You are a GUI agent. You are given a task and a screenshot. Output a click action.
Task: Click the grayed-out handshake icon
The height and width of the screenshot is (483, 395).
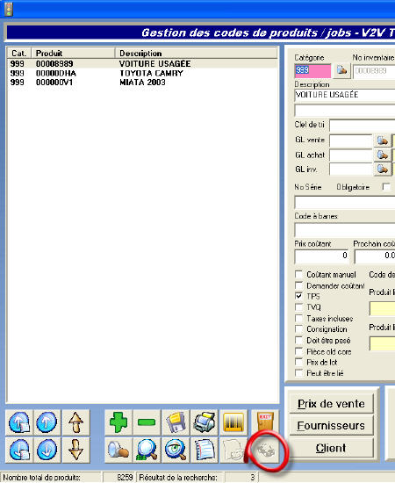coord(265,451)
